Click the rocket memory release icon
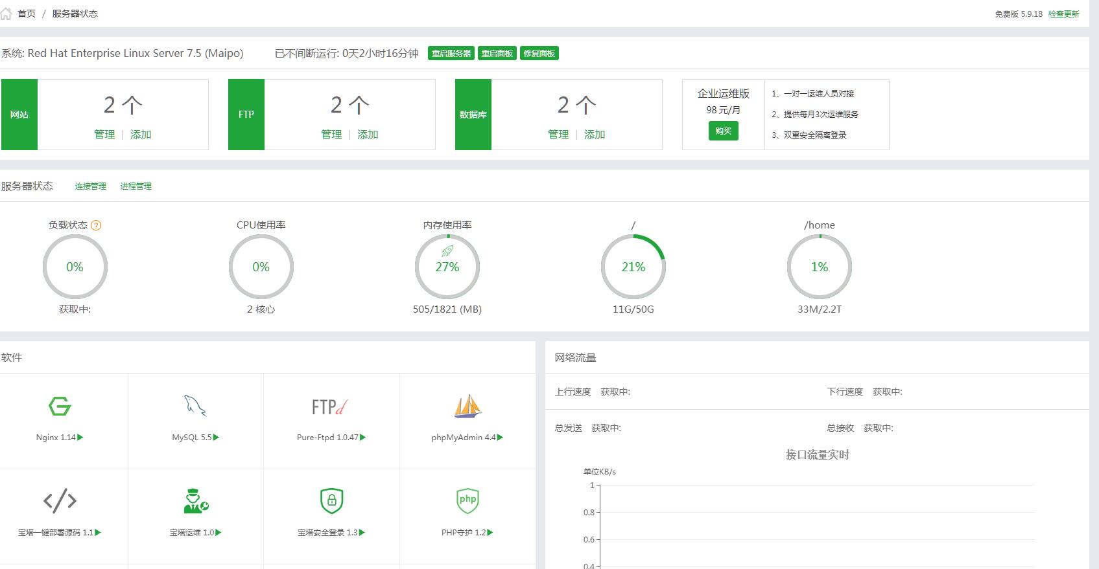Screen dimensions: 1099x569 (x=447, y=251)
